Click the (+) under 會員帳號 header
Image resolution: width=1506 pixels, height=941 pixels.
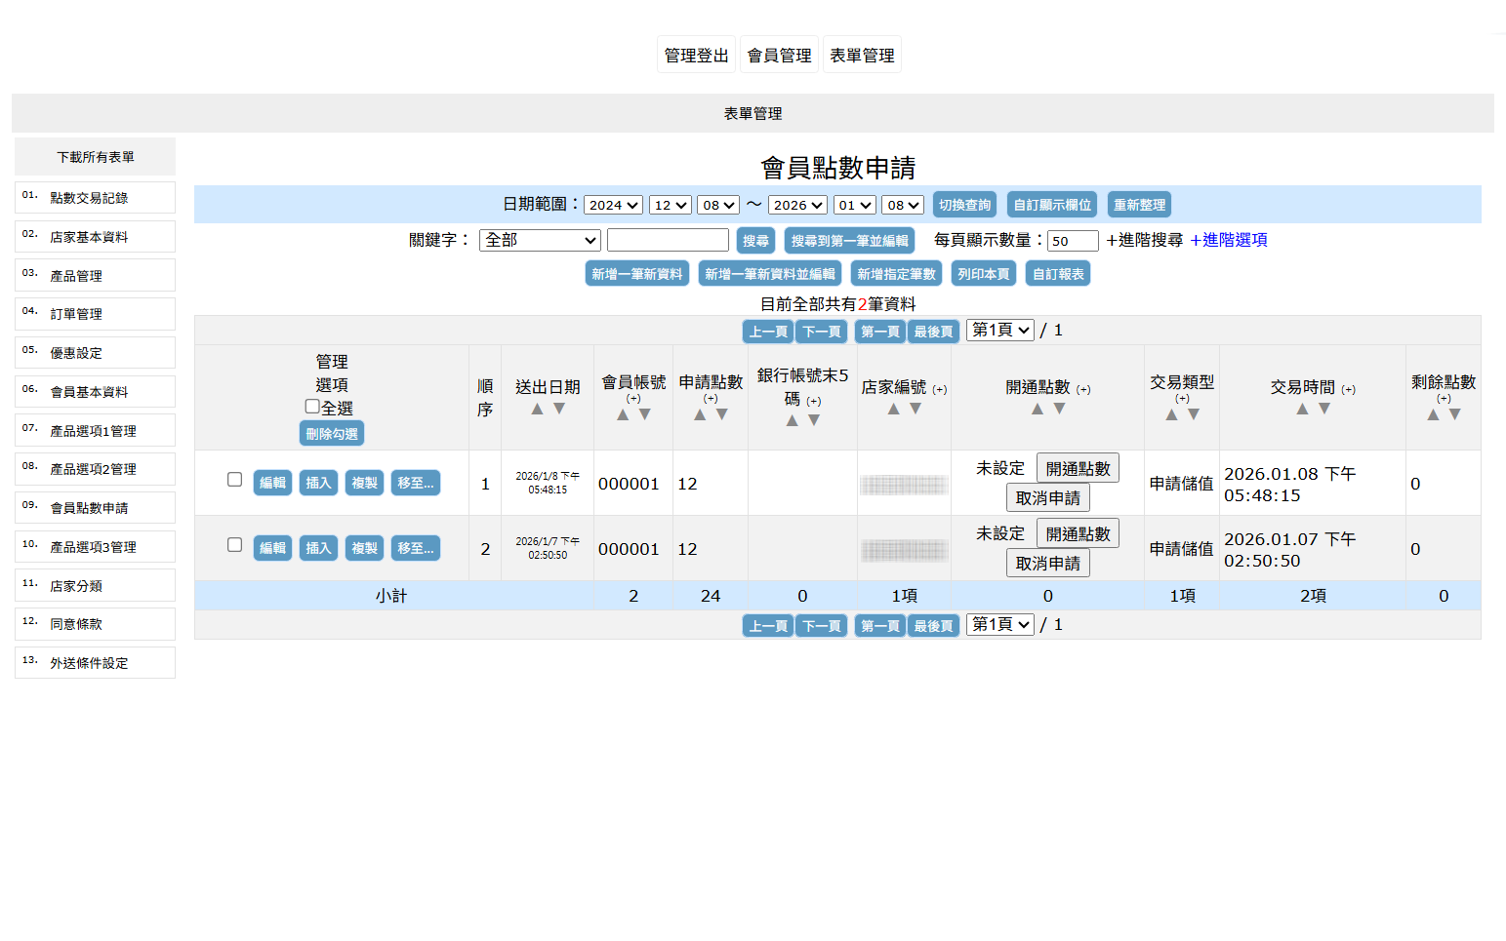(633, 398)
